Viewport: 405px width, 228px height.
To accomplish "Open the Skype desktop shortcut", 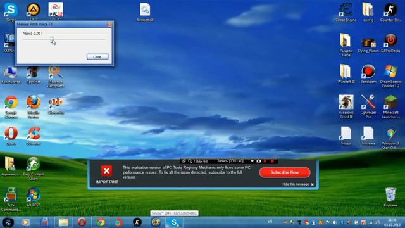I will 11,11.
